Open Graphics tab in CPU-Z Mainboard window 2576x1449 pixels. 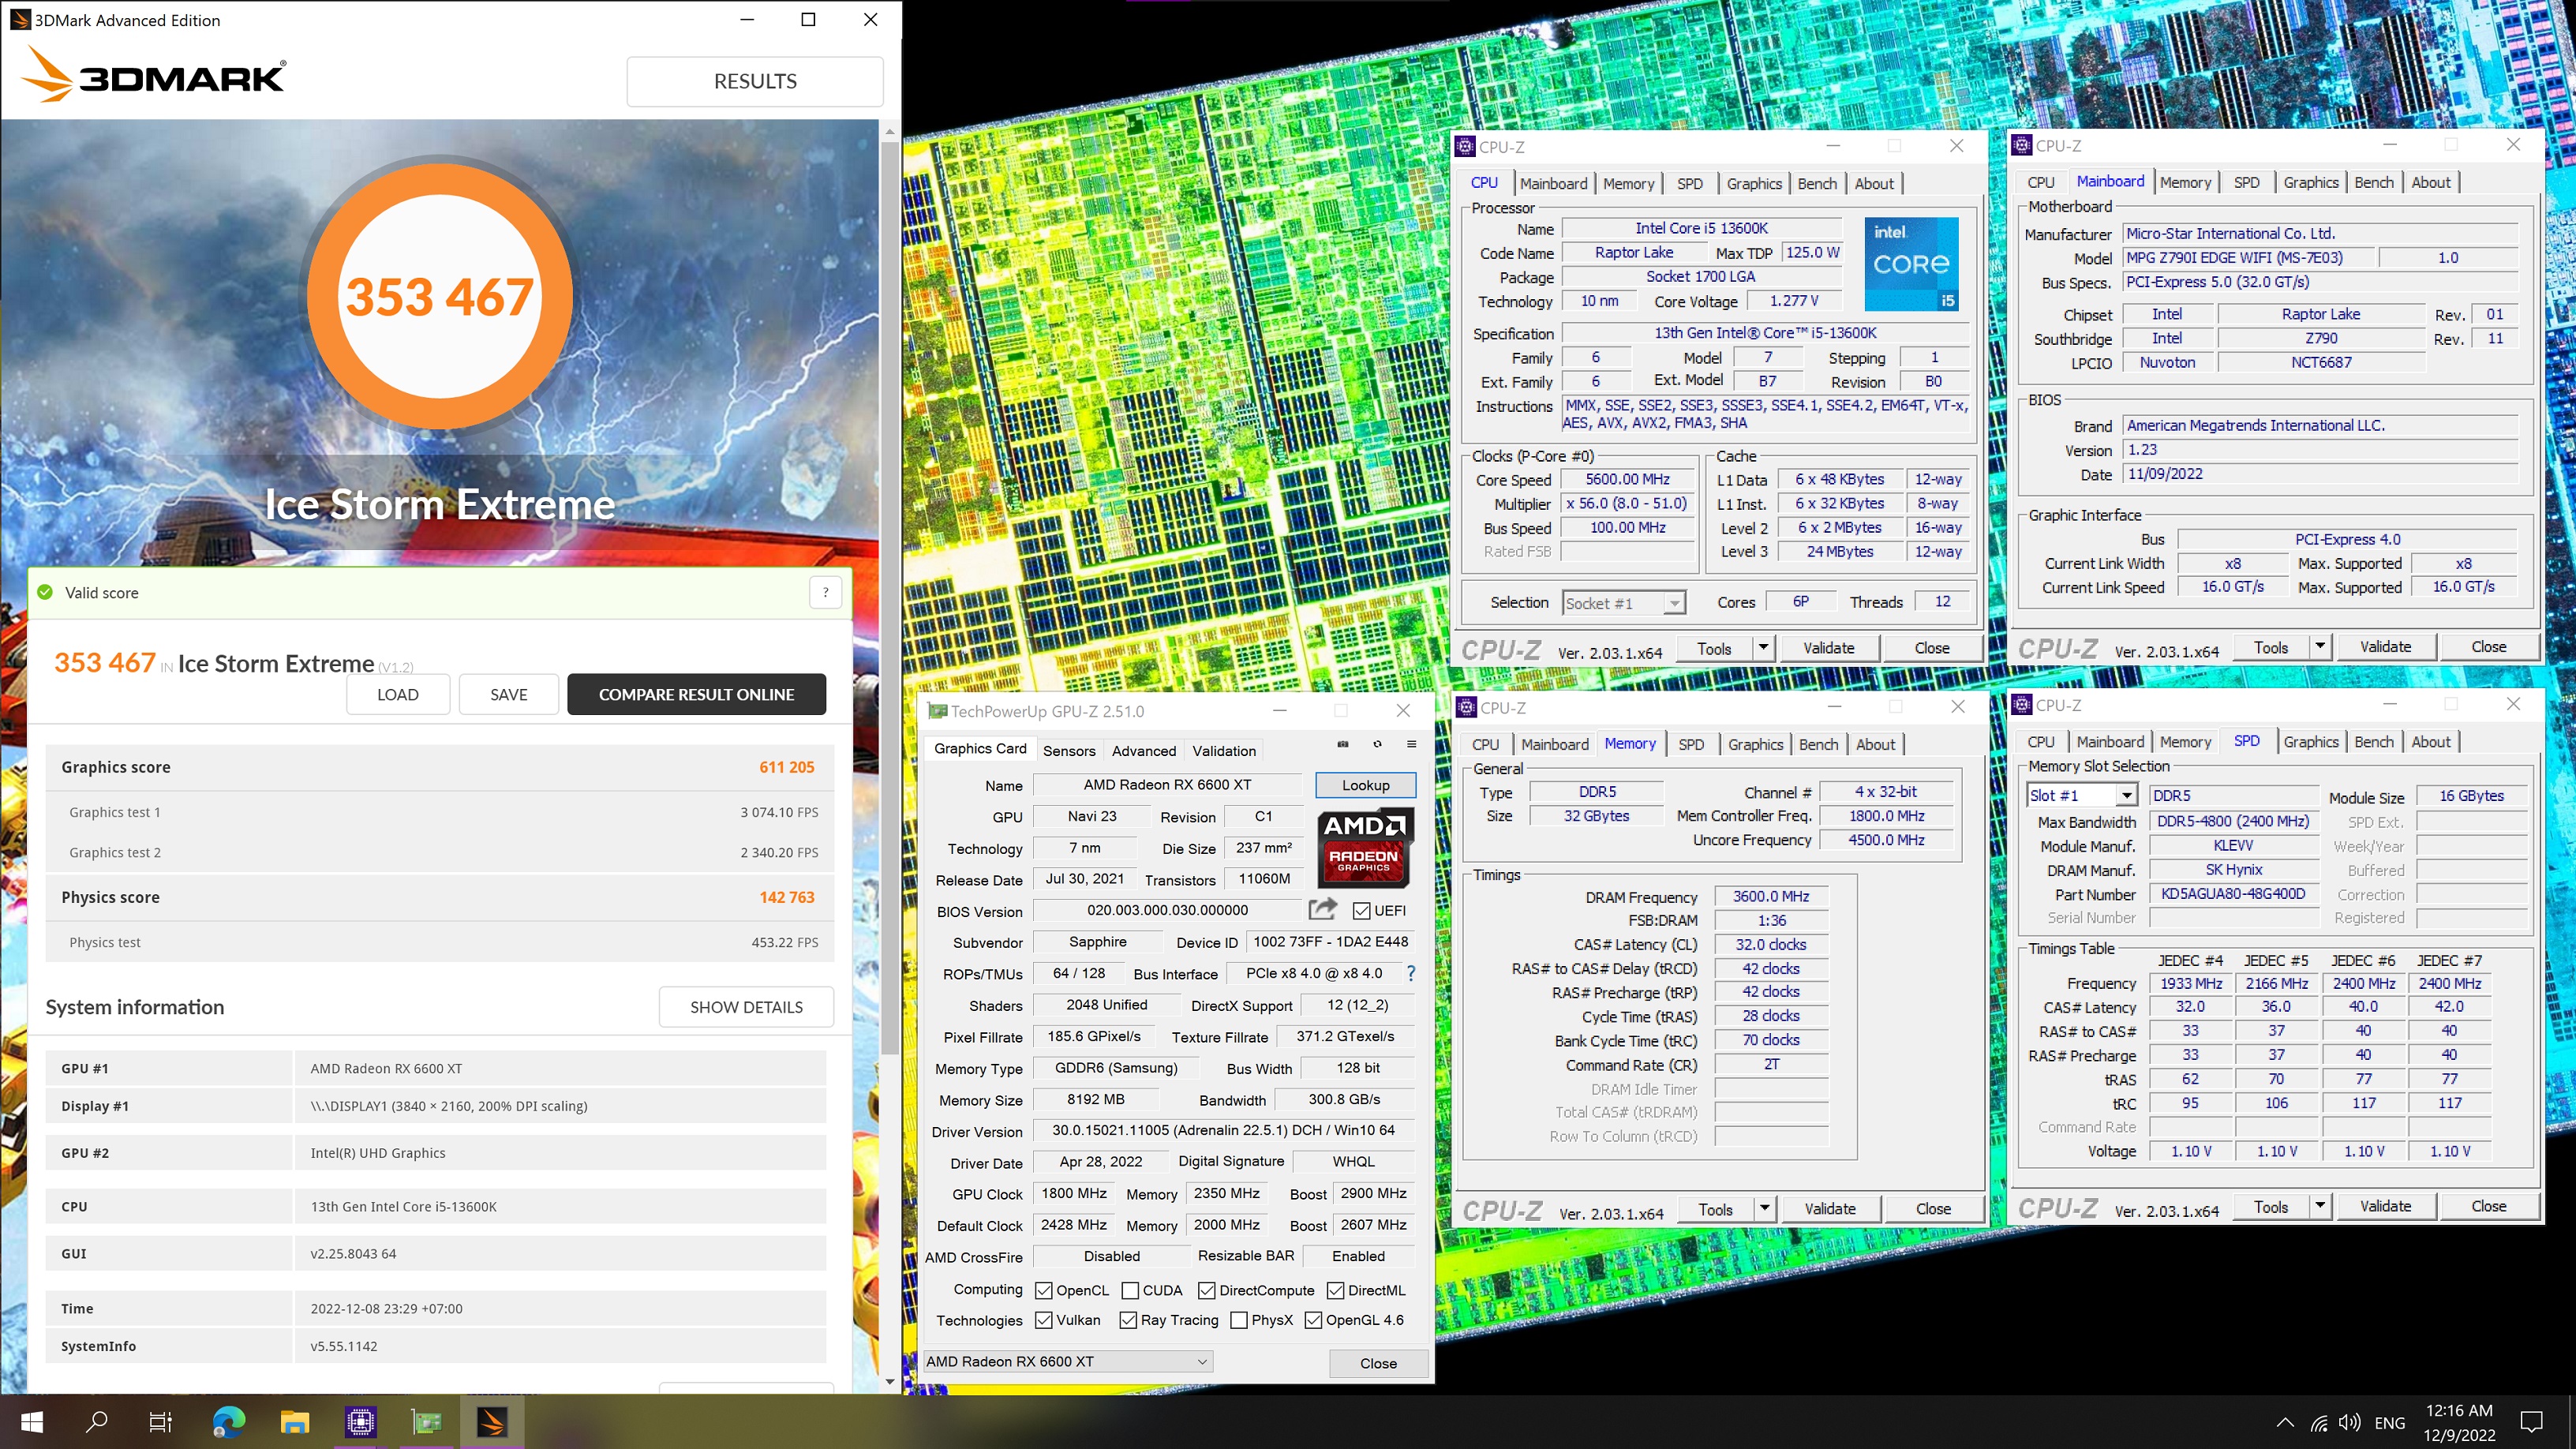[x=2310, y=182]
